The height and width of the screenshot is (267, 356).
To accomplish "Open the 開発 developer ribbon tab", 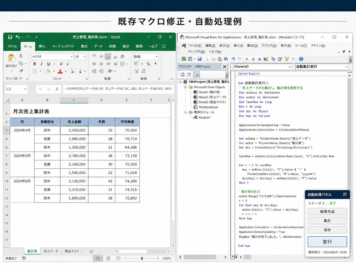I will pos(139,46).
